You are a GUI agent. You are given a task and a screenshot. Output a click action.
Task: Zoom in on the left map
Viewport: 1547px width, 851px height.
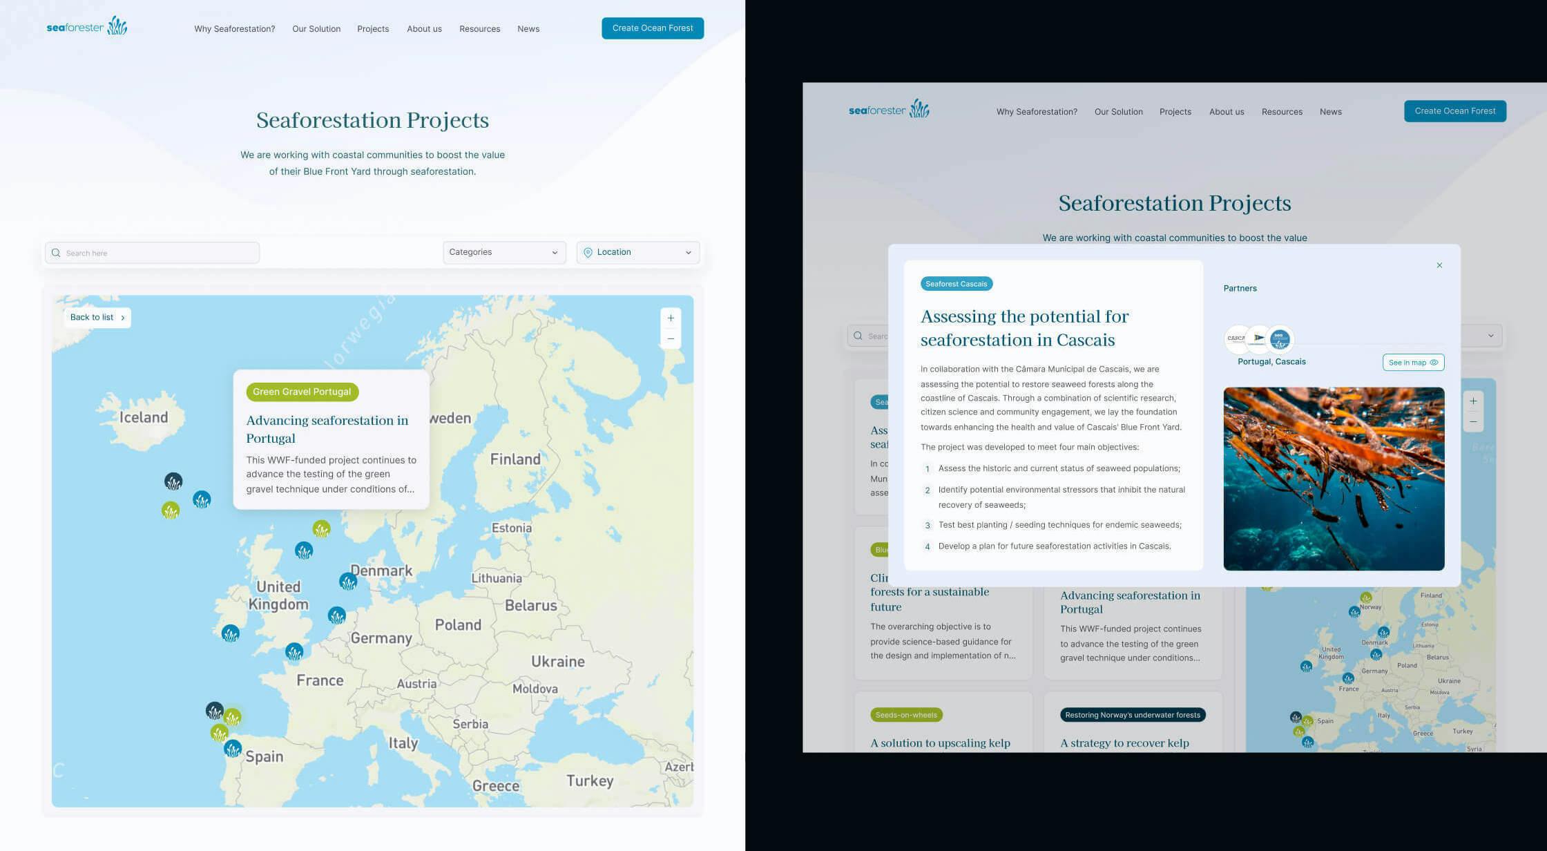click(670, 318)
